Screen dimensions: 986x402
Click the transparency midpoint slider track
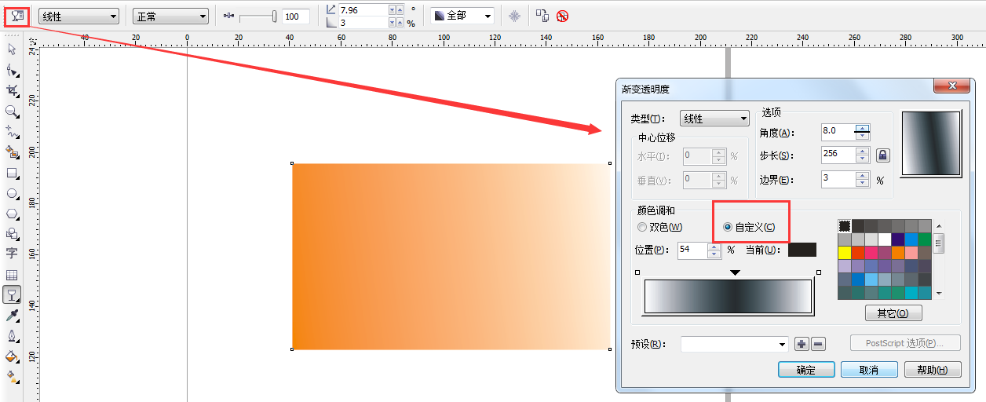coord(257,16)
